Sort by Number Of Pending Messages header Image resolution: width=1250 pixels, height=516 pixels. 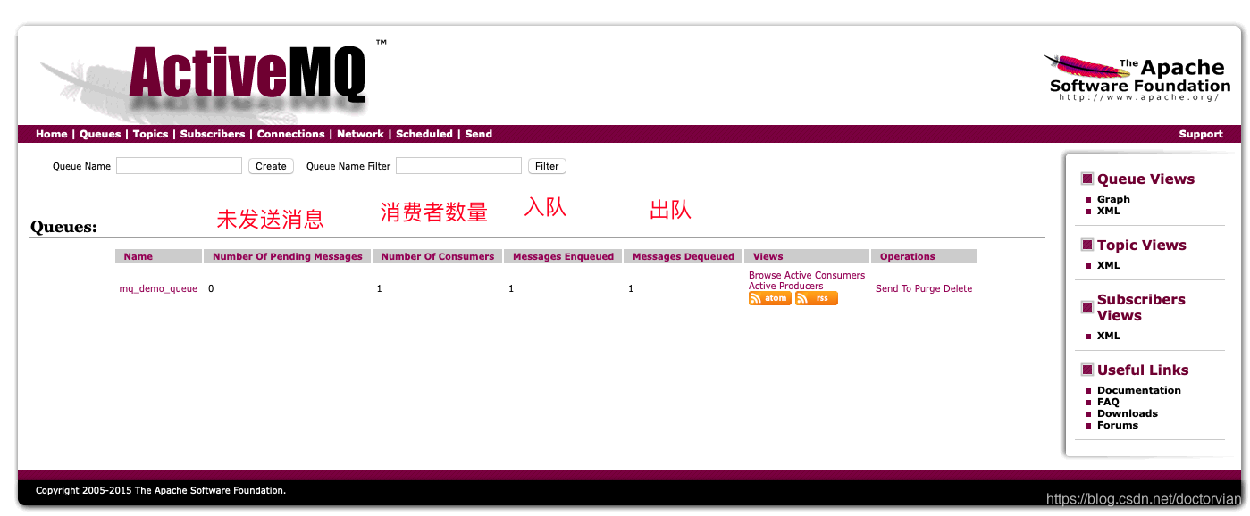[288, 256]
